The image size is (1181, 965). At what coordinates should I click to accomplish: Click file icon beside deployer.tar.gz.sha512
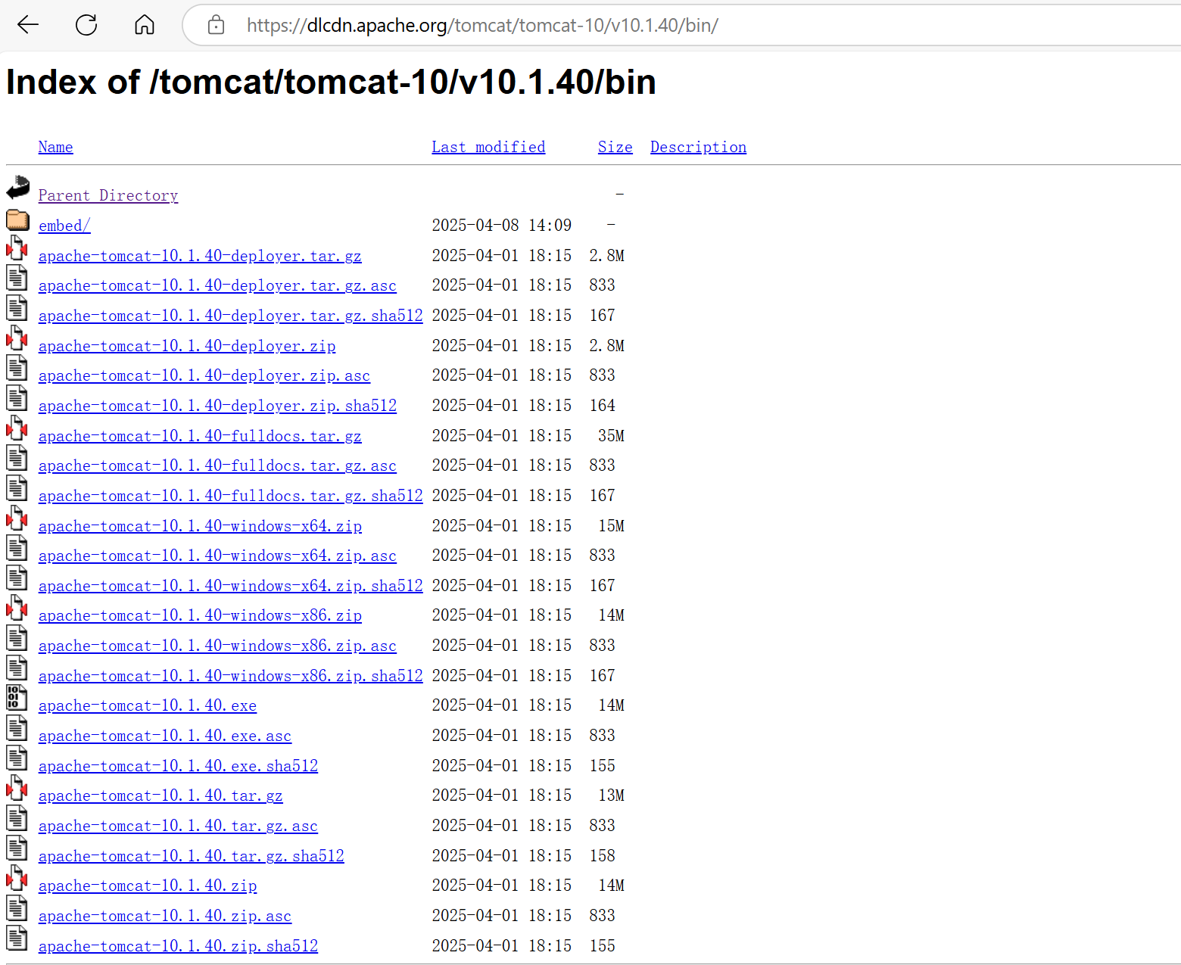click(17, 307)
